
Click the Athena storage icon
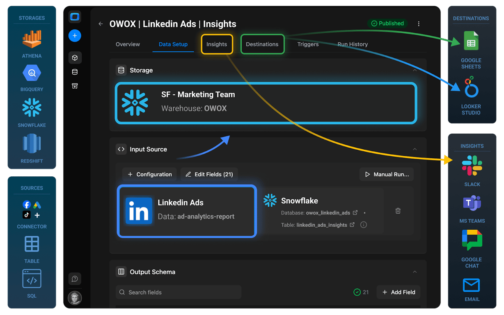coord(32,39)
